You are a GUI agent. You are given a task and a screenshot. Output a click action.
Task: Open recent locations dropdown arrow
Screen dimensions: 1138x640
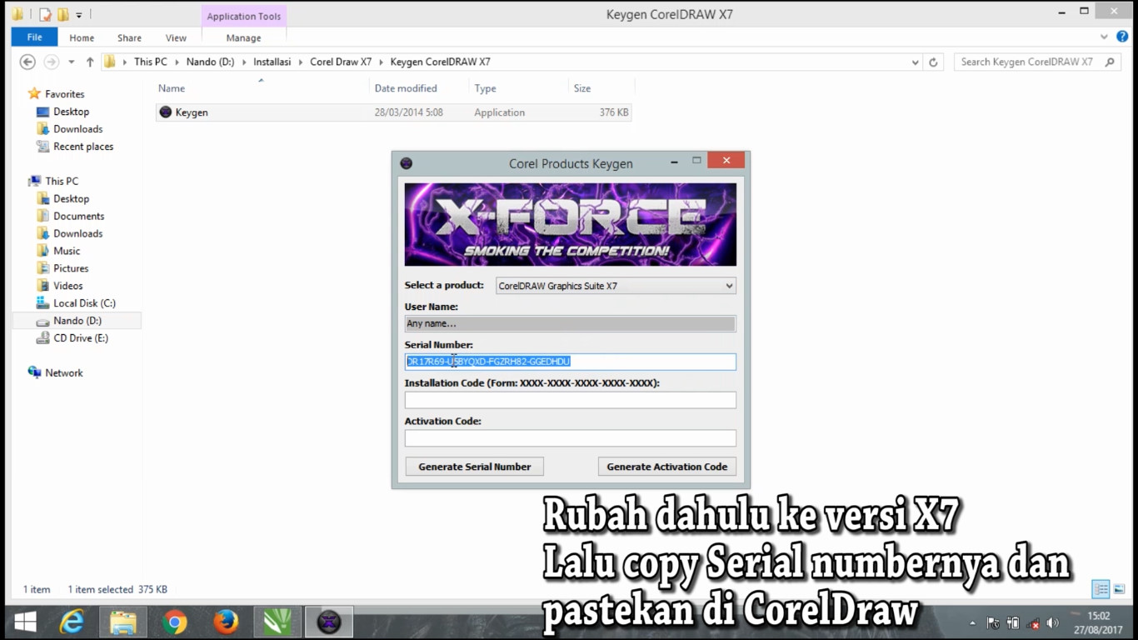point(71,62)
